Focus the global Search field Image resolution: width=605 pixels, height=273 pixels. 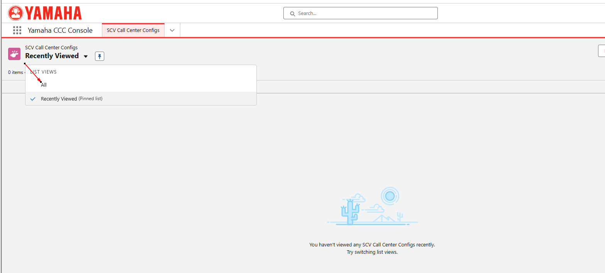pyautogui.click(x=360, y=13)
